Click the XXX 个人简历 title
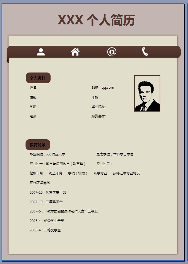Viewport: 188px width, 264px height. tap(96, 20)
